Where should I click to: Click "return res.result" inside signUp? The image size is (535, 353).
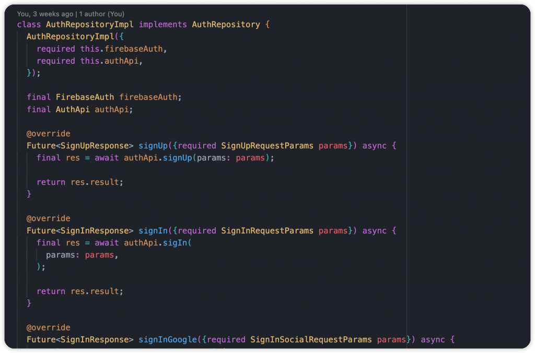(77, 182)
